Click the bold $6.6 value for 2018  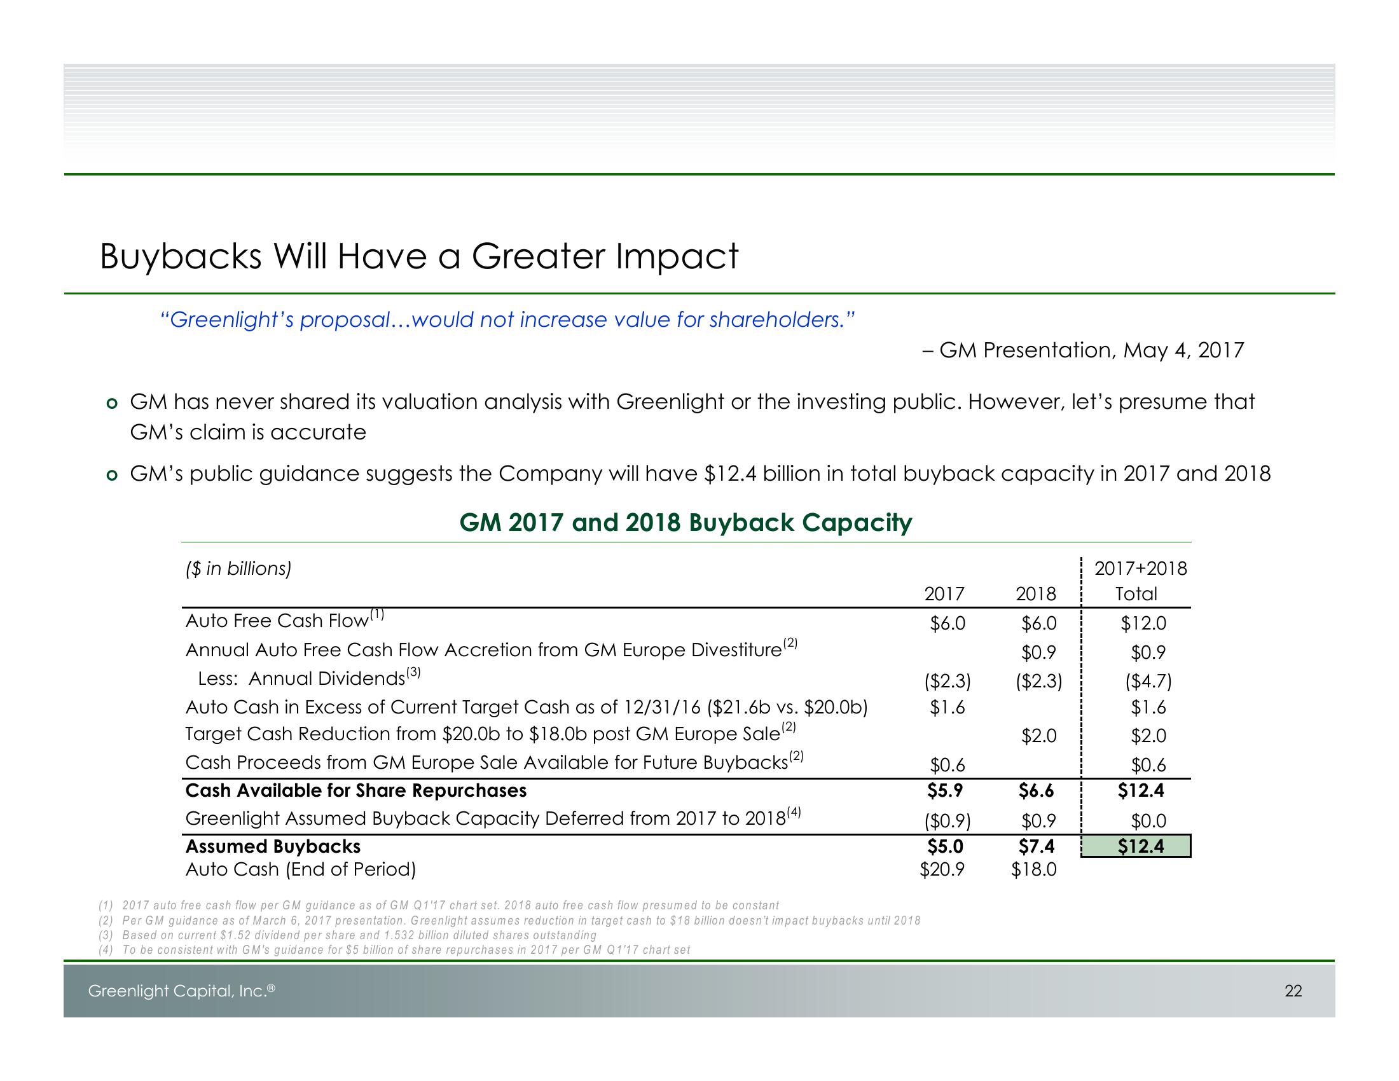pyautogui.click(x=1037, y=791)
